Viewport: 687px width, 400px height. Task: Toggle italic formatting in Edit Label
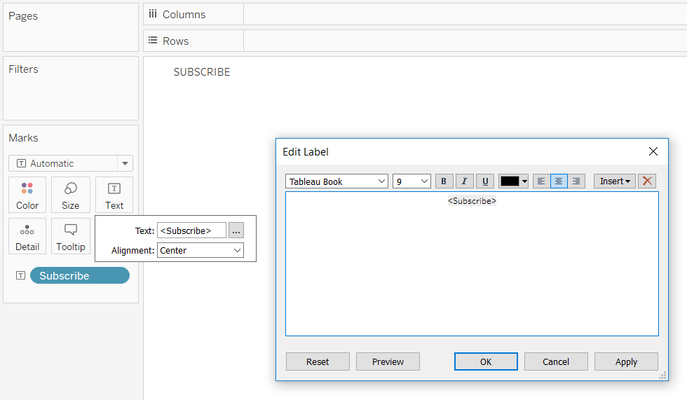pyautogui.click(x=464, y=181)
